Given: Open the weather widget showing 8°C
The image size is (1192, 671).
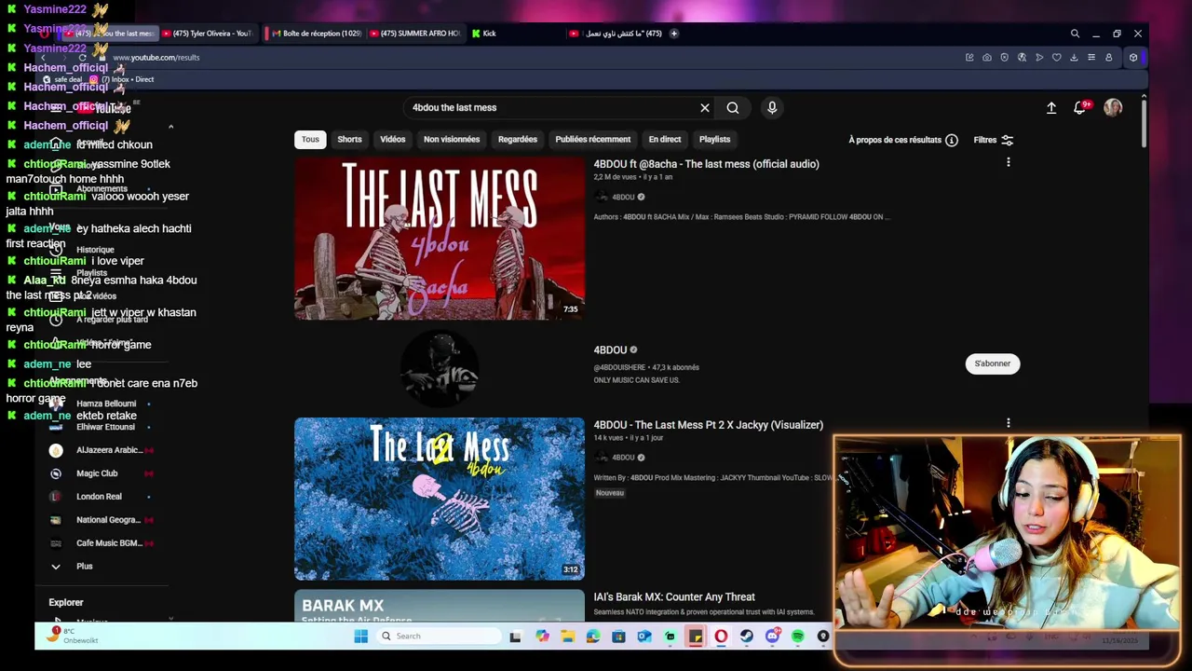Looking at the screenshot, I should tap(71, 636).
